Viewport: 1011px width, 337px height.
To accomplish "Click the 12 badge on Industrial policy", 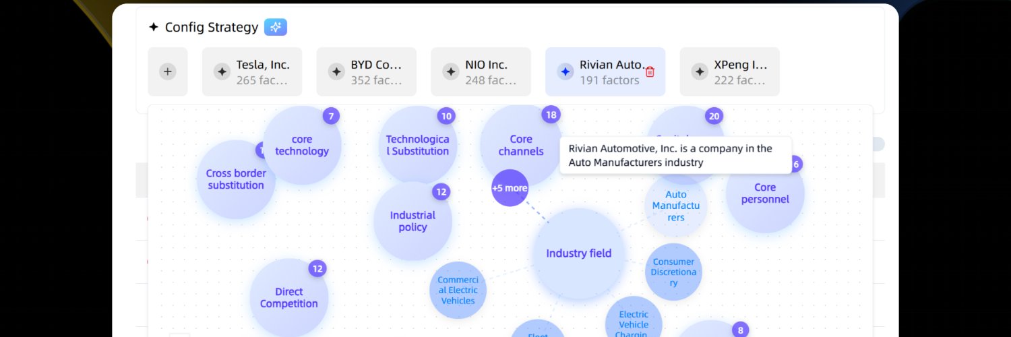I will pos(441,192).
